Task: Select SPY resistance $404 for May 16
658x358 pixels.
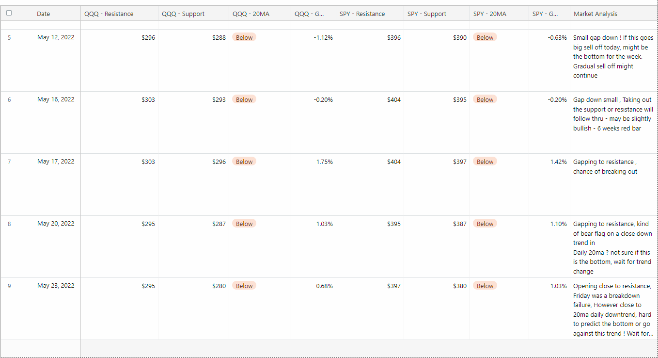Action: point(394,99)
